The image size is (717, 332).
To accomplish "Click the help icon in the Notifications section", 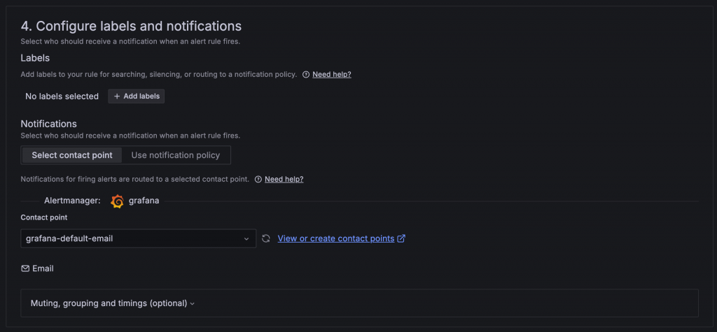I will click(x=258, y=179).
